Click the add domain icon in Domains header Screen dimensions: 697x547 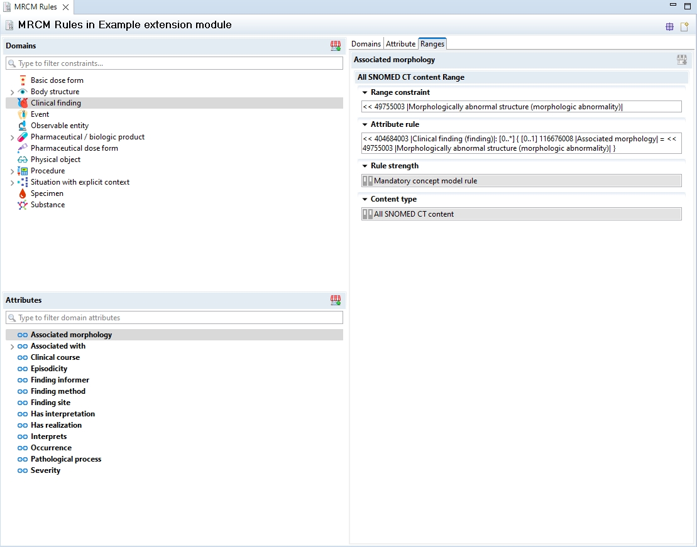(x=336, y=46)
